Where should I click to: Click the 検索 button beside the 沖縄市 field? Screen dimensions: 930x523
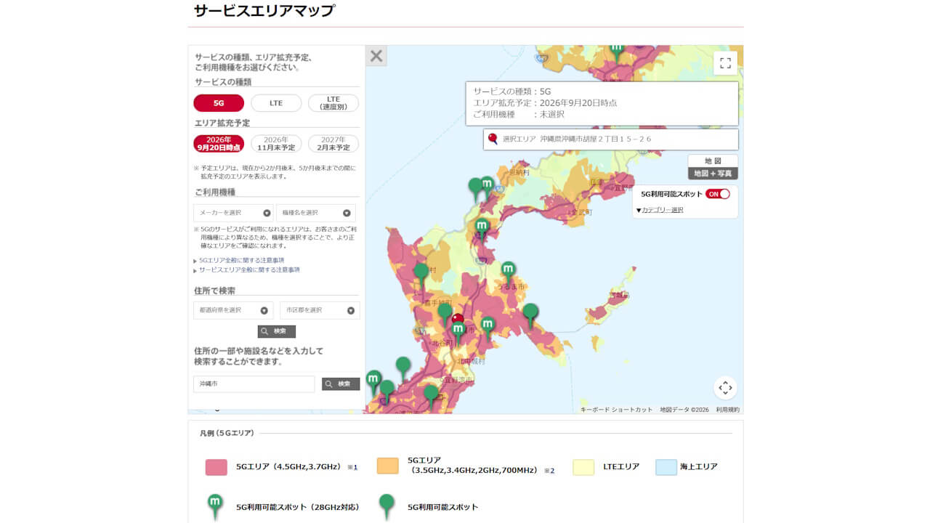click(x=341, y=384)
